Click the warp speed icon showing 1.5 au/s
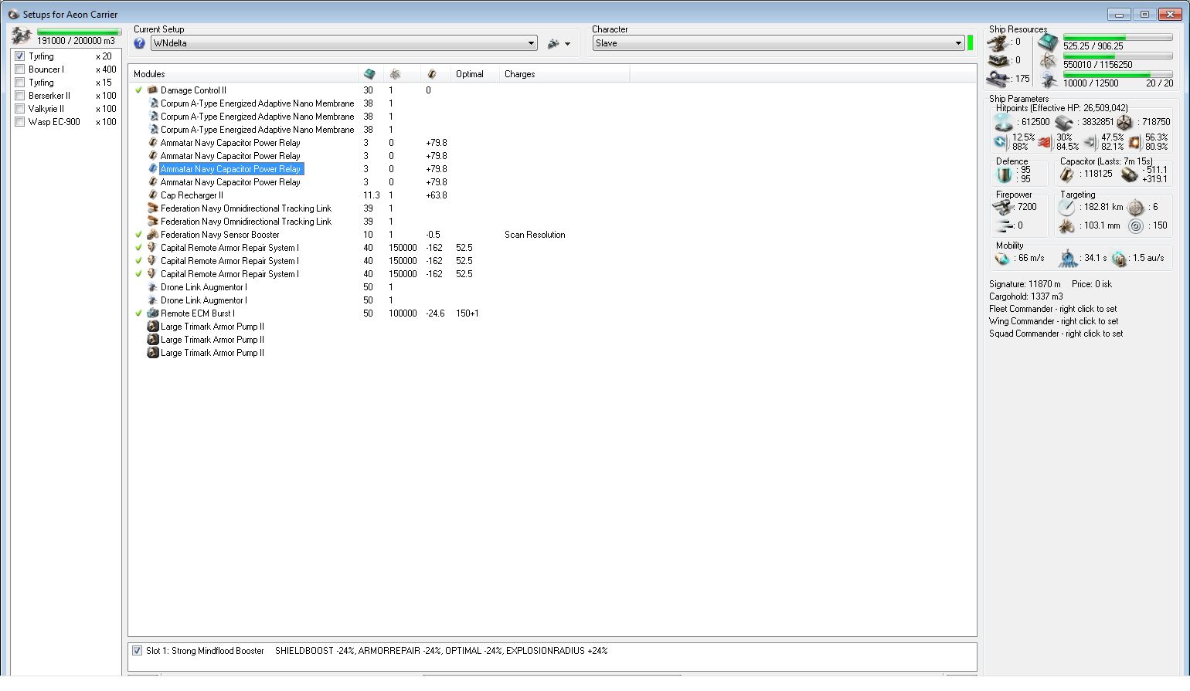This screenshot has width=1190, height=691. (x=1119, y=259)
